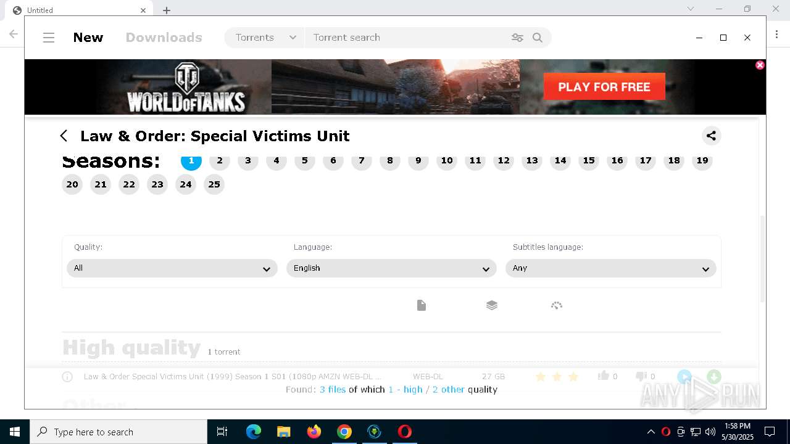Click the network tray icon
Viewport: 790px width, 444px height.
point(696,432)
